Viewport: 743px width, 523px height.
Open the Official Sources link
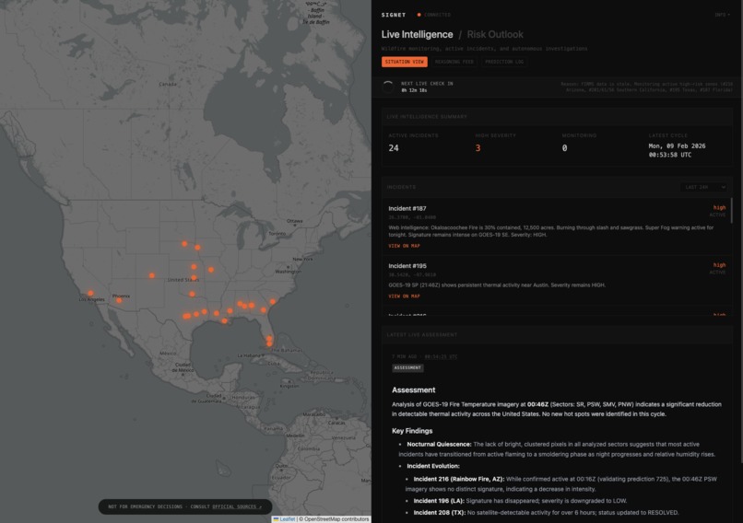click(237, 506)
